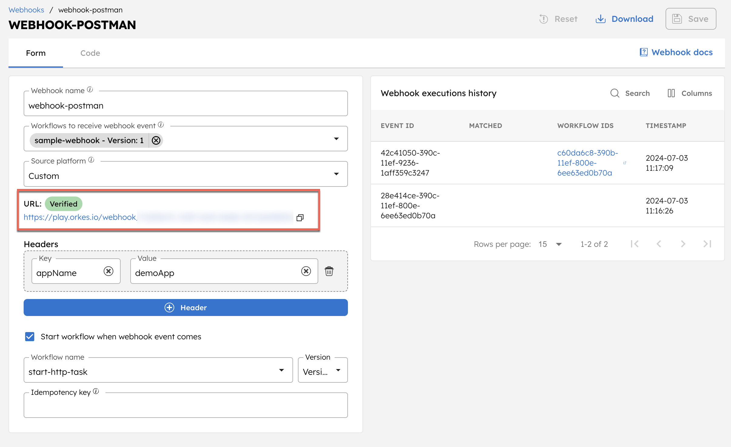Open the Columns chooser
The height and width of the screenshot is (447, 731).
point(689,93)
